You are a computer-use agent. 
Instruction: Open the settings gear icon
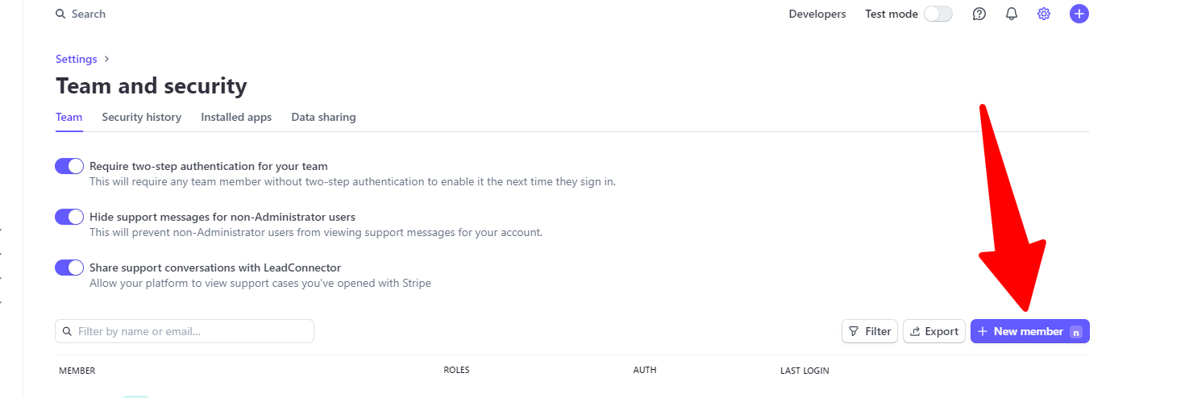click(1044, 14)
